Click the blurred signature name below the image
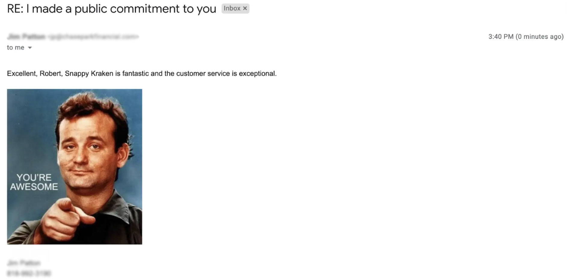The image size is (567, 280). pyautogui.click(x=24, y=263)
